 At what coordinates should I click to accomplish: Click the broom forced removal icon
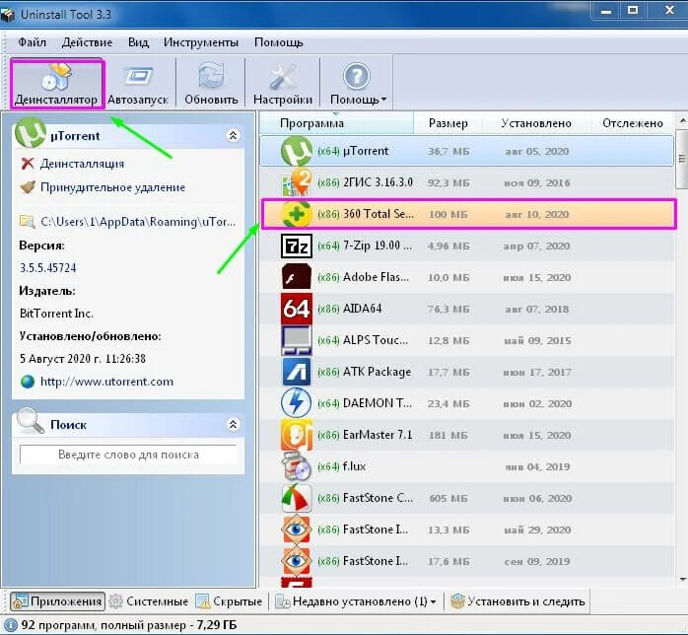(x=28, y=187)
